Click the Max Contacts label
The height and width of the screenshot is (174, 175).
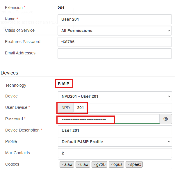point(17,153)
